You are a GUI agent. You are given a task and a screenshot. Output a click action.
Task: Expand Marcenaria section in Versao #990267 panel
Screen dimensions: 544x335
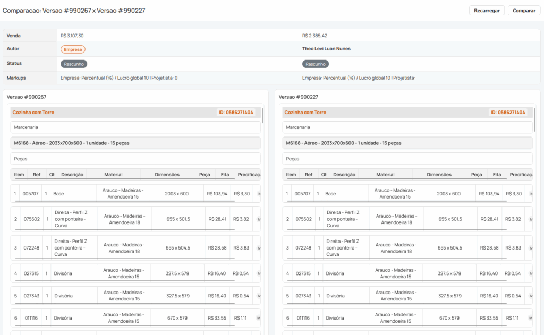coord(135,127)
